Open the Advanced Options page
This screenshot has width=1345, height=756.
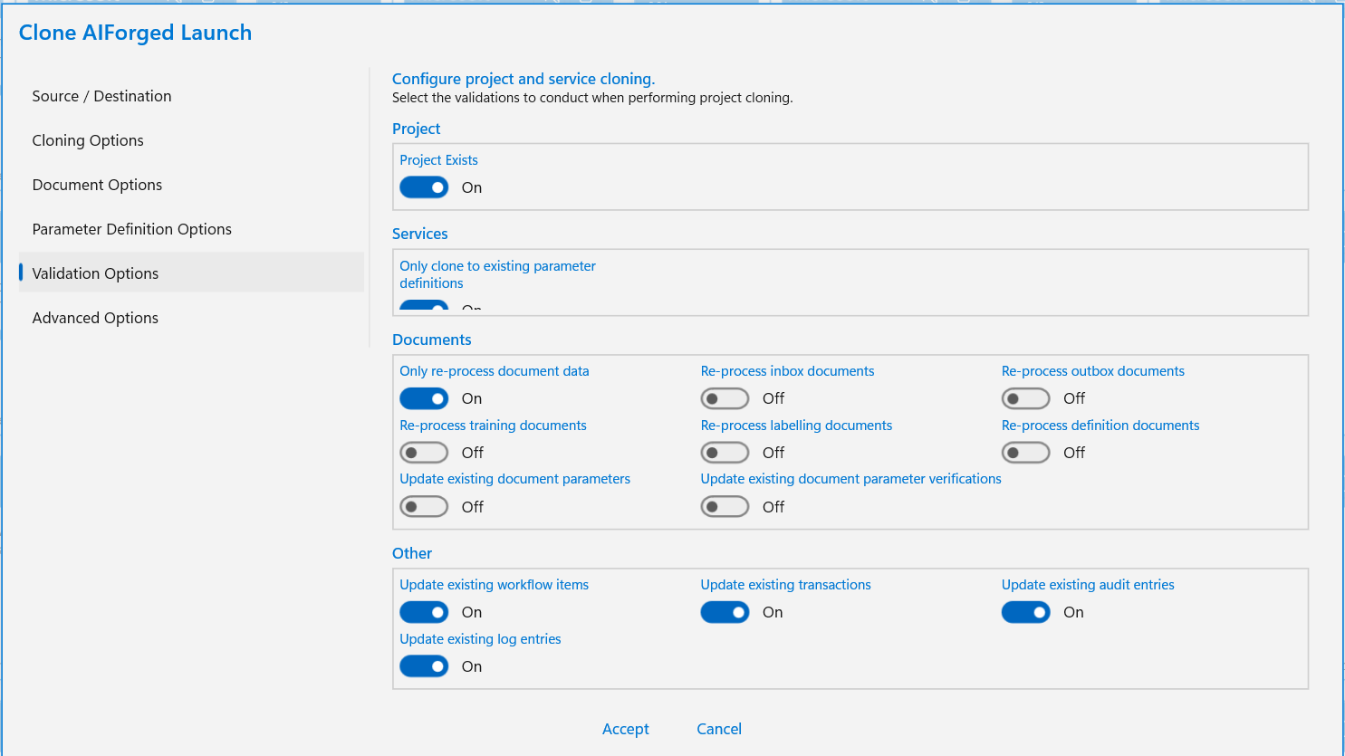[x=191, y=318]
